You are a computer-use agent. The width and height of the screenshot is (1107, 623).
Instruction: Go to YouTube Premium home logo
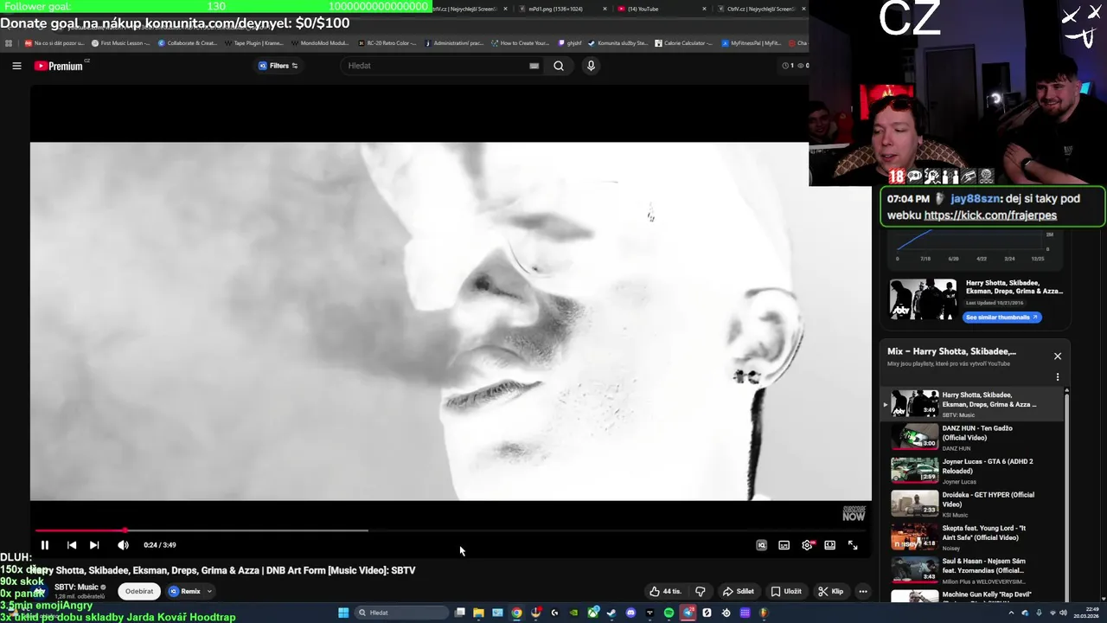point(61,66)
